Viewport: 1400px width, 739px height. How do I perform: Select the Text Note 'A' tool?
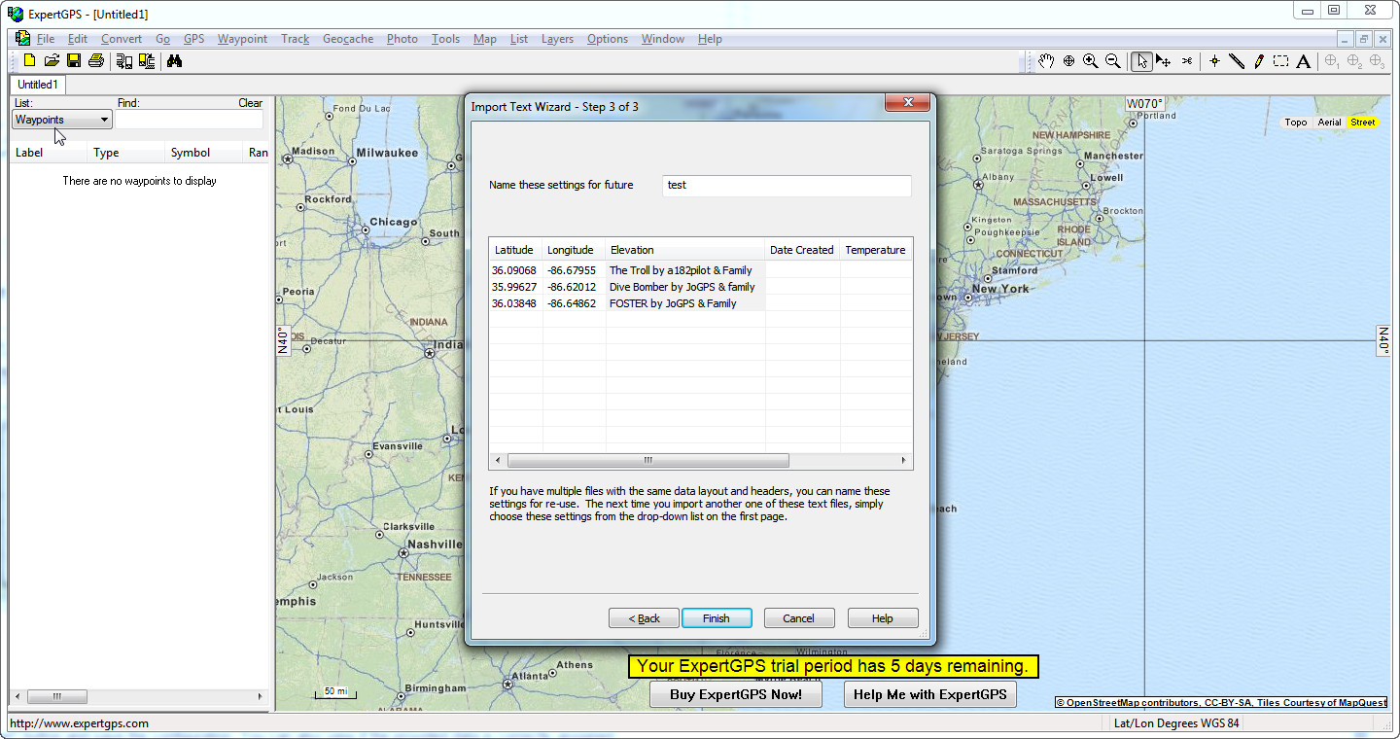[x=1304, y=61]
